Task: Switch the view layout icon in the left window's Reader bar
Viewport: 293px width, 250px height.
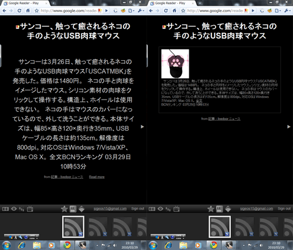Action: point(5,209)
